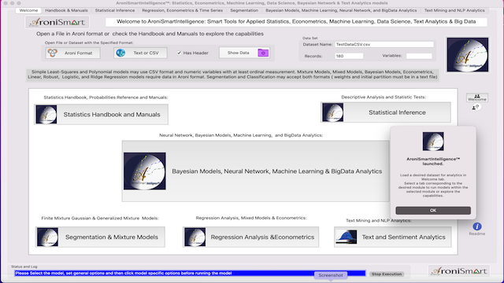
Task: Click the Statistics Handbook button icon
Action: [x=46, y=114]
